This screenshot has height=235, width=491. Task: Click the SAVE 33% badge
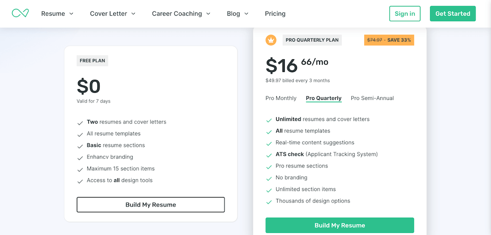coord(389,40)
